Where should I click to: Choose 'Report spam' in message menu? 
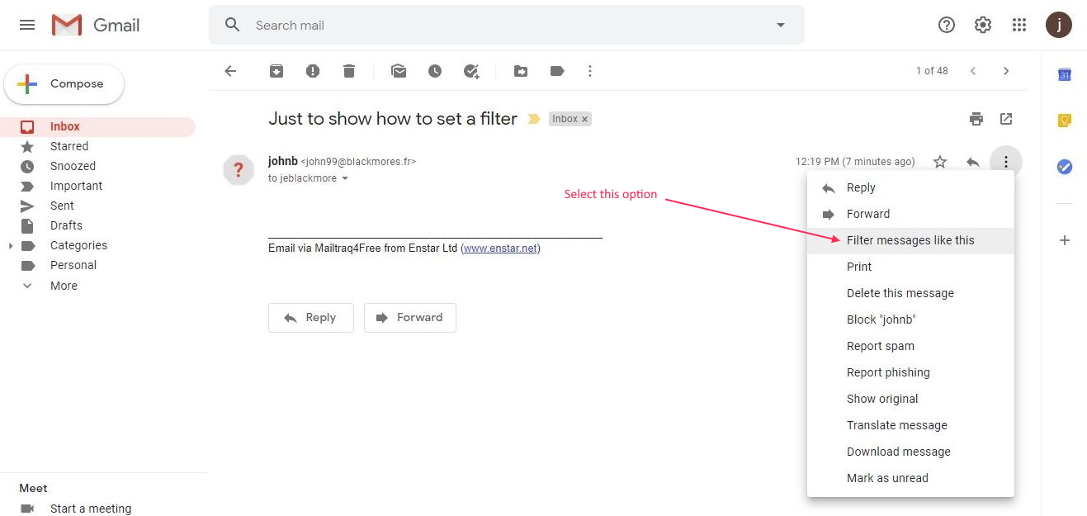click(x=910, y=346)
